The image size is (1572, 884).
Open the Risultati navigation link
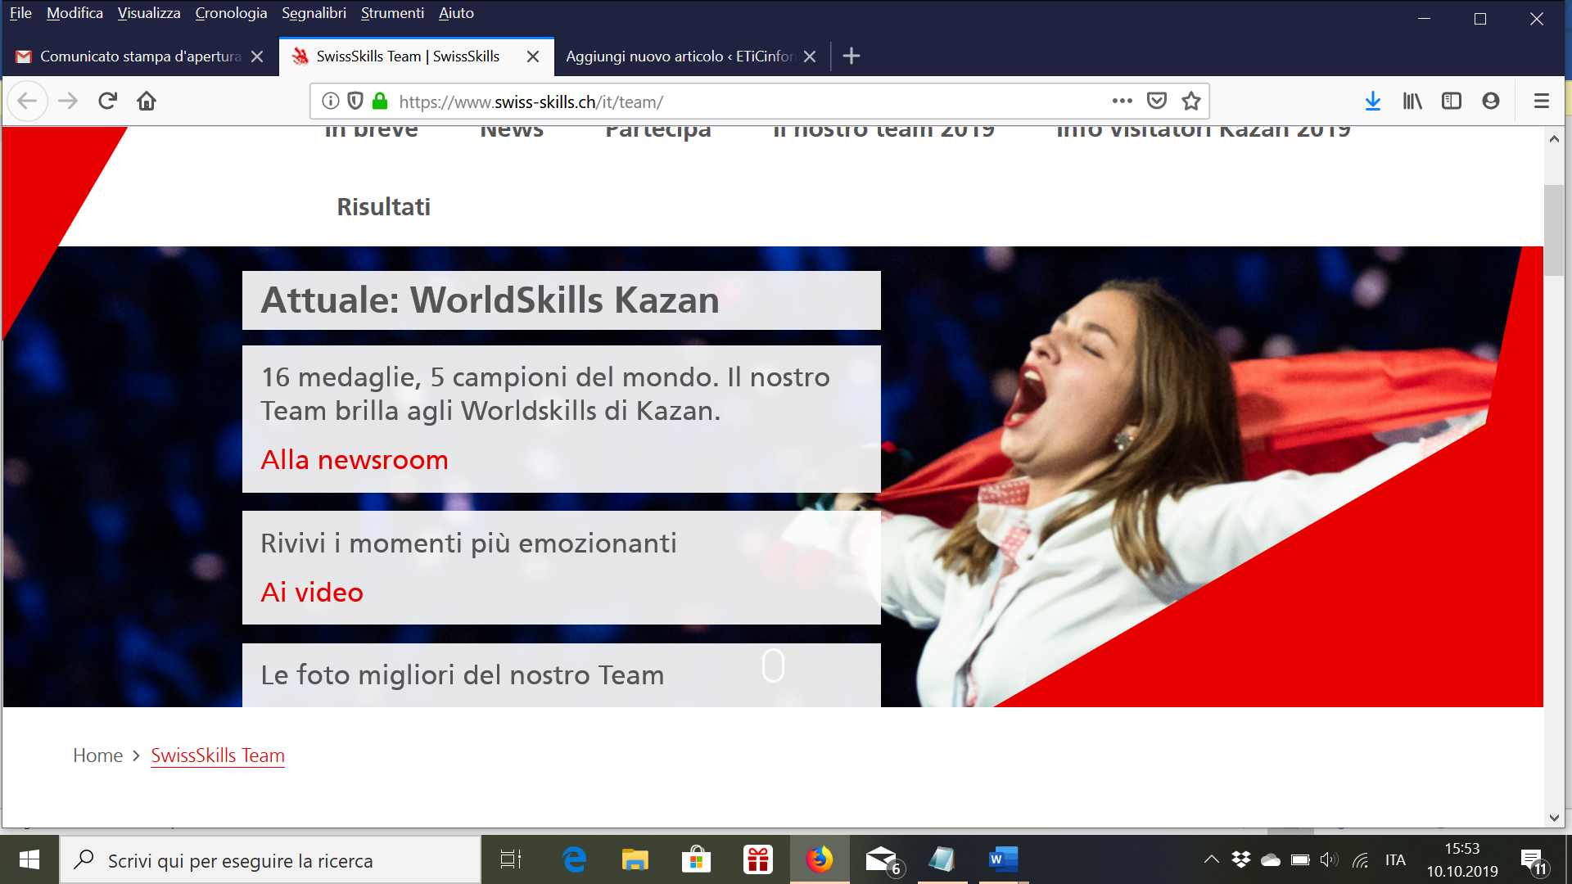(383, 207)
